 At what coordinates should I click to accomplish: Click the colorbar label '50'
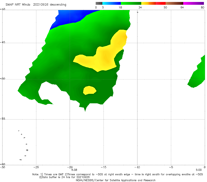click(165, 7)
